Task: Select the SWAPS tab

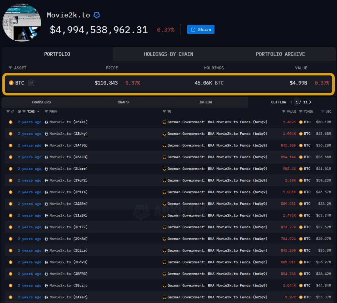Action: tap(123, 102)
